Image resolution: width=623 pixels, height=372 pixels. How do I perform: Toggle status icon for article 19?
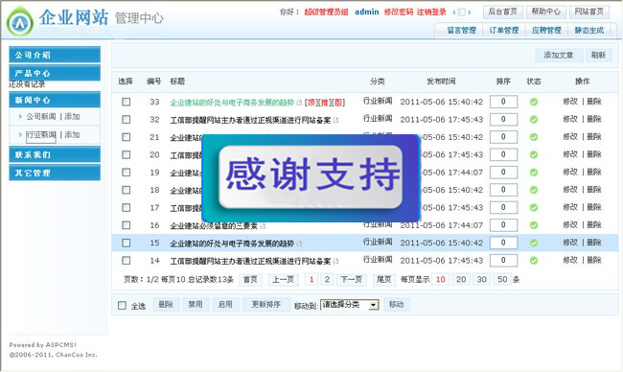(534, 172)
